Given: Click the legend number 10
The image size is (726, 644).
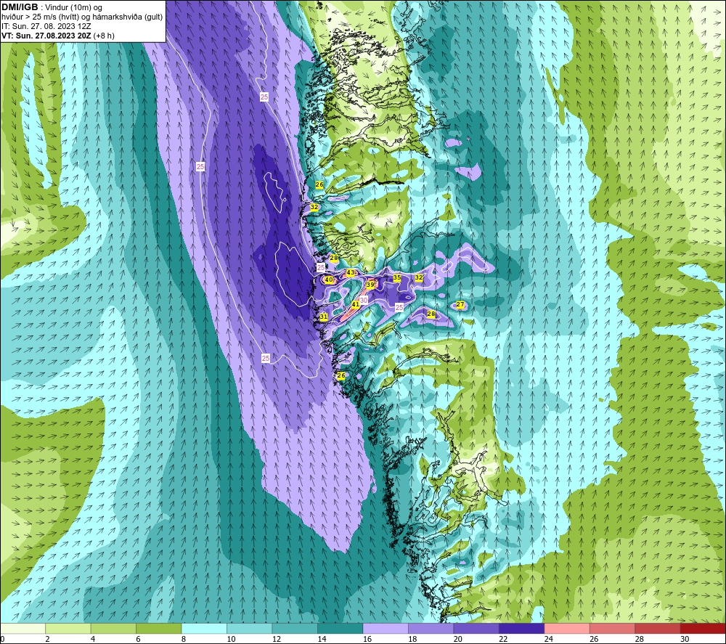Looking at the screenshot, I should [x=231, y=639].
